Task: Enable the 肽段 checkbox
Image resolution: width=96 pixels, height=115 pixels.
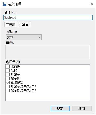Action: point(8,71)
